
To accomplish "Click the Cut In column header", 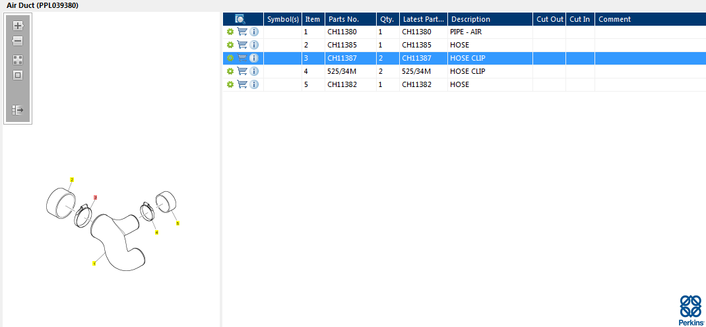I will click(x=581, y=19).
